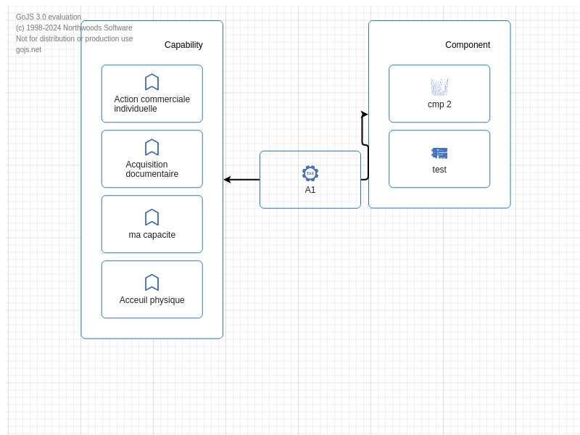This screenshot has height=435, width=580.
Task: Click the arrowhead entering the Component group
Action: (365, 115)
